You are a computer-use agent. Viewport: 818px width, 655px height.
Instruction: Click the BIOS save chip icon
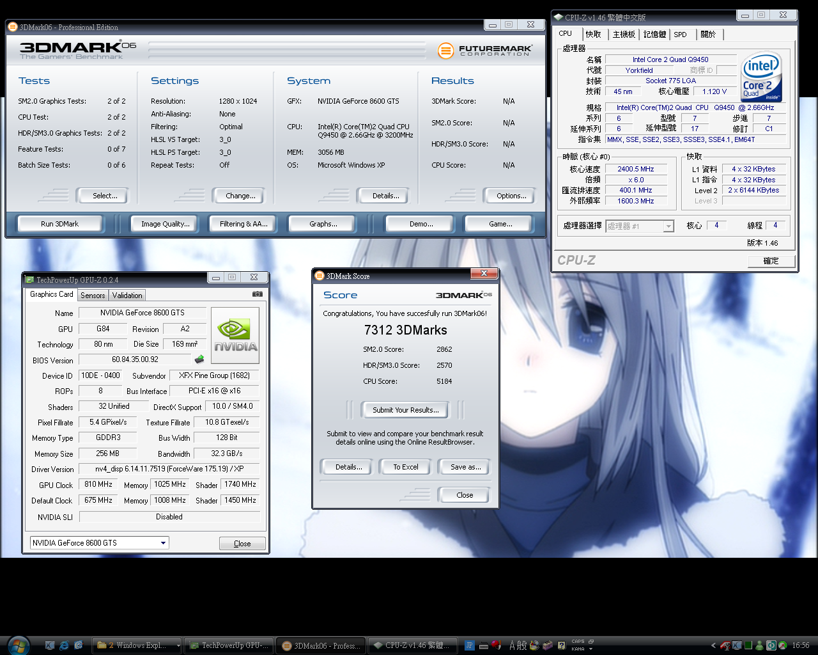click(x=199, y=359)
